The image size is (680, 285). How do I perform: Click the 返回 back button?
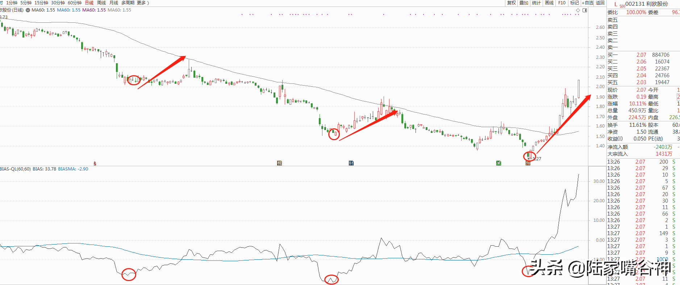[600, 3]
